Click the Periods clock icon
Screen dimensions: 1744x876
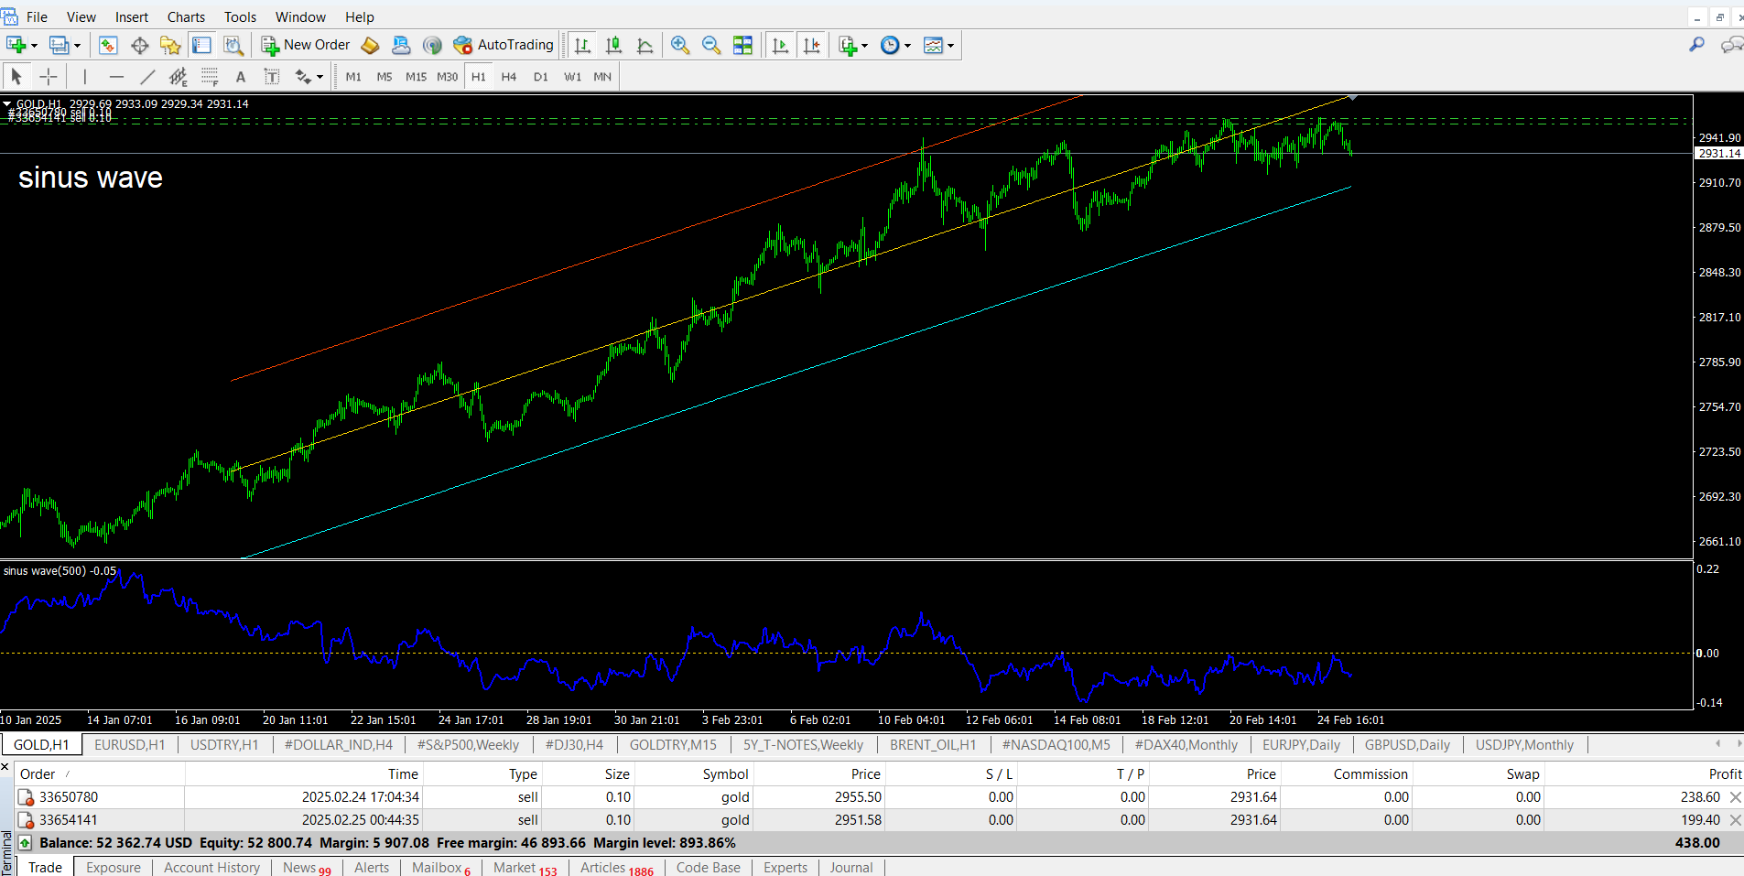click(890, 45)
